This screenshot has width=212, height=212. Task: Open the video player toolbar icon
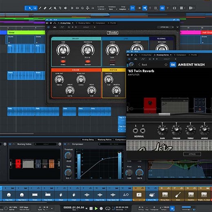(x=174, y=8)
